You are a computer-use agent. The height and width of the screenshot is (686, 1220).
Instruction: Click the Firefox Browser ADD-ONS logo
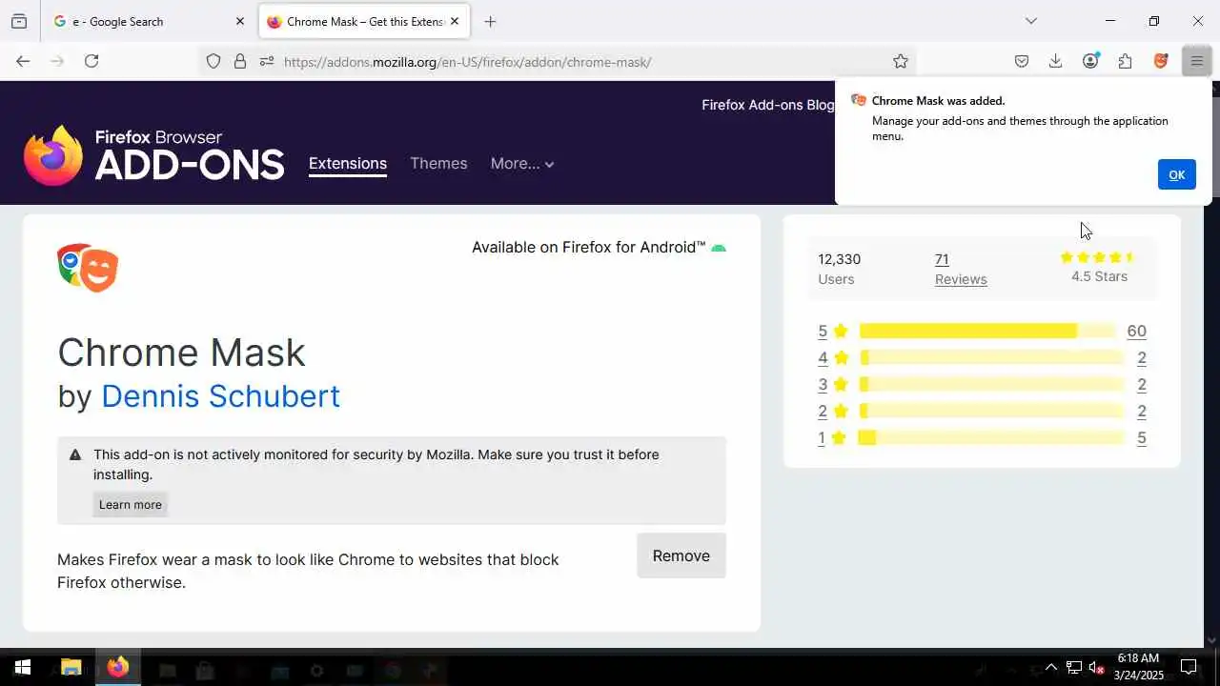153,155
